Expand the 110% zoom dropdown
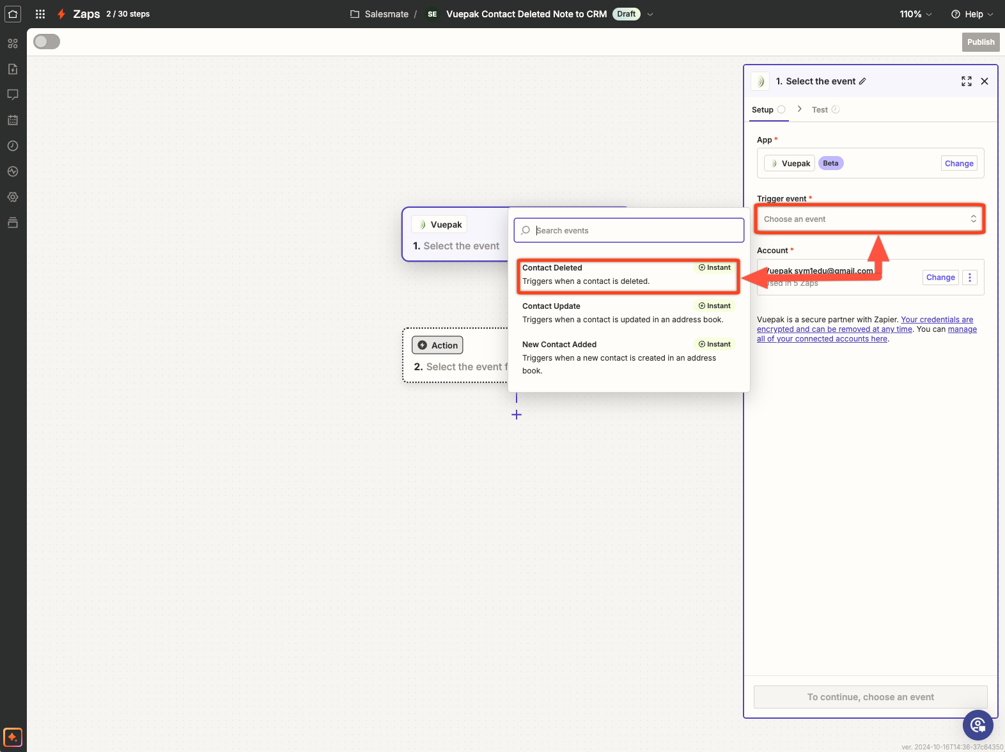This screenshot has height=752, width=1005. pos(915,14)
